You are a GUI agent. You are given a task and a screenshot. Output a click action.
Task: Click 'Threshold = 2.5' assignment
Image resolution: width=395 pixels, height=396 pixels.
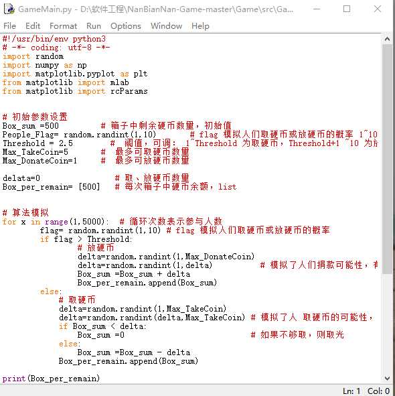click(37, 143)
